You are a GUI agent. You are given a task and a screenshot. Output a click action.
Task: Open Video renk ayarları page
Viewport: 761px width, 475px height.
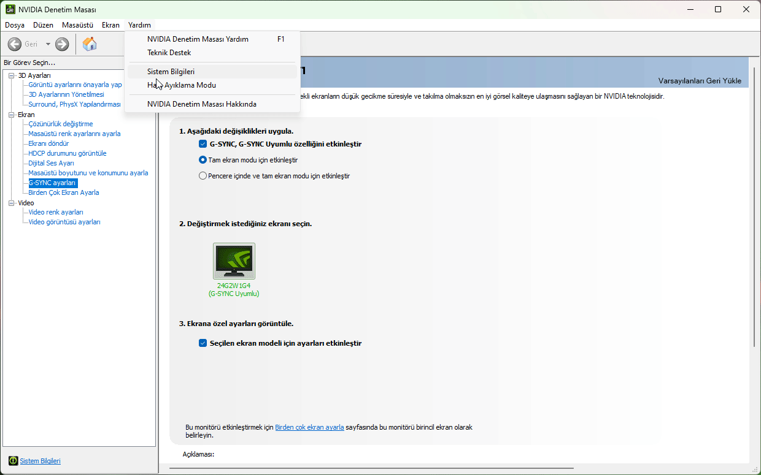tap(56, 212)
